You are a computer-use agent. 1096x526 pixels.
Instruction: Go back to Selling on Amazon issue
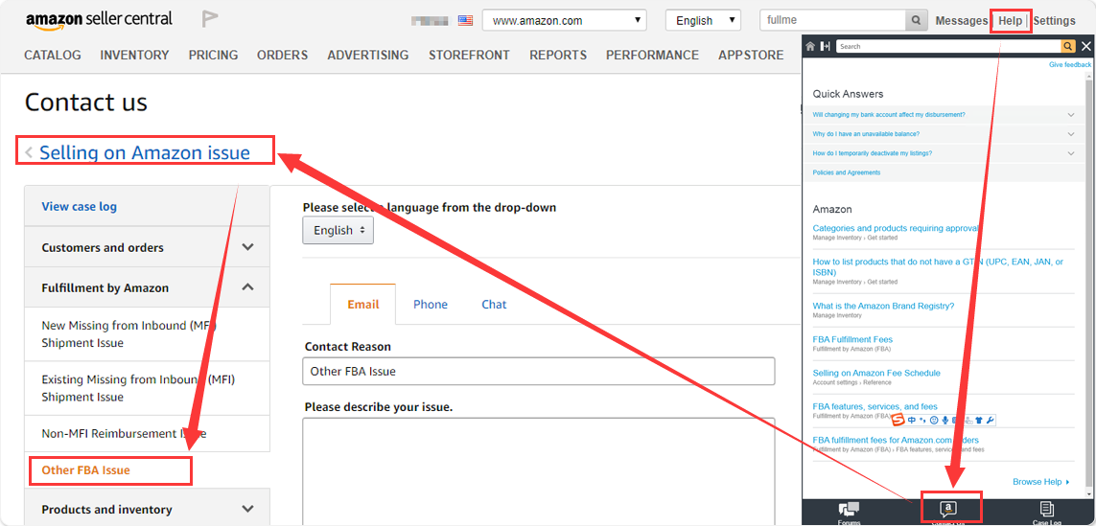coord(145,152)
